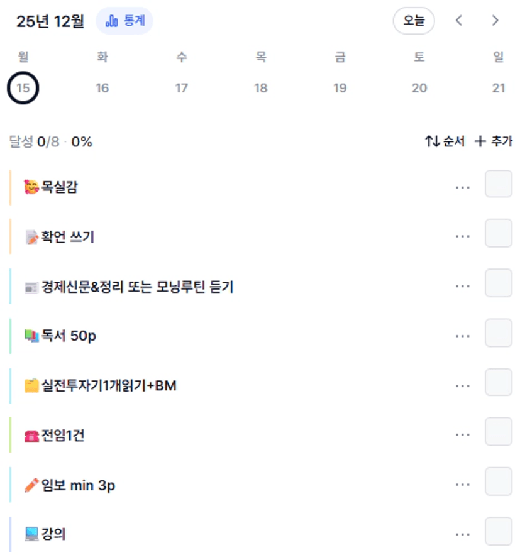
Task: Click the books emoji on 독서 50p
Action: [31, 336]
